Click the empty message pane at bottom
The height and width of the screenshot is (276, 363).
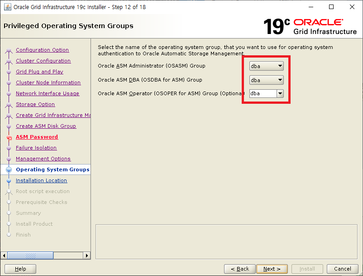pos(226,242)
